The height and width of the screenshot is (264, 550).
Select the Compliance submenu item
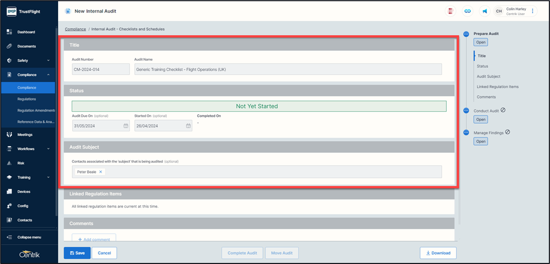[28, 87]
